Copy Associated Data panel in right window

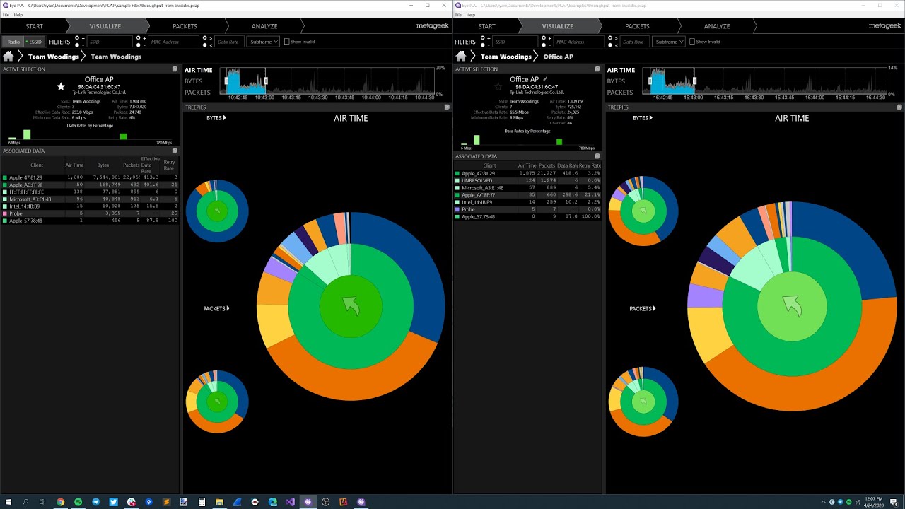pos(597,156)
